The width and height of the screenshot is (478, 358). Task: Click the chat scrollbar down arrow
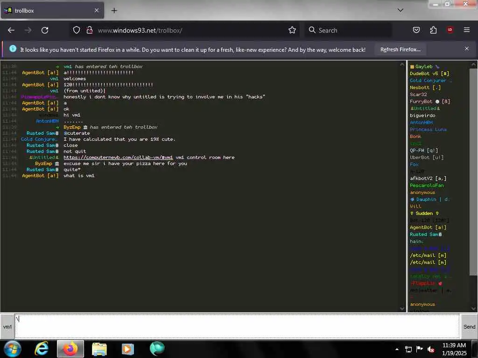click(402, 309)
